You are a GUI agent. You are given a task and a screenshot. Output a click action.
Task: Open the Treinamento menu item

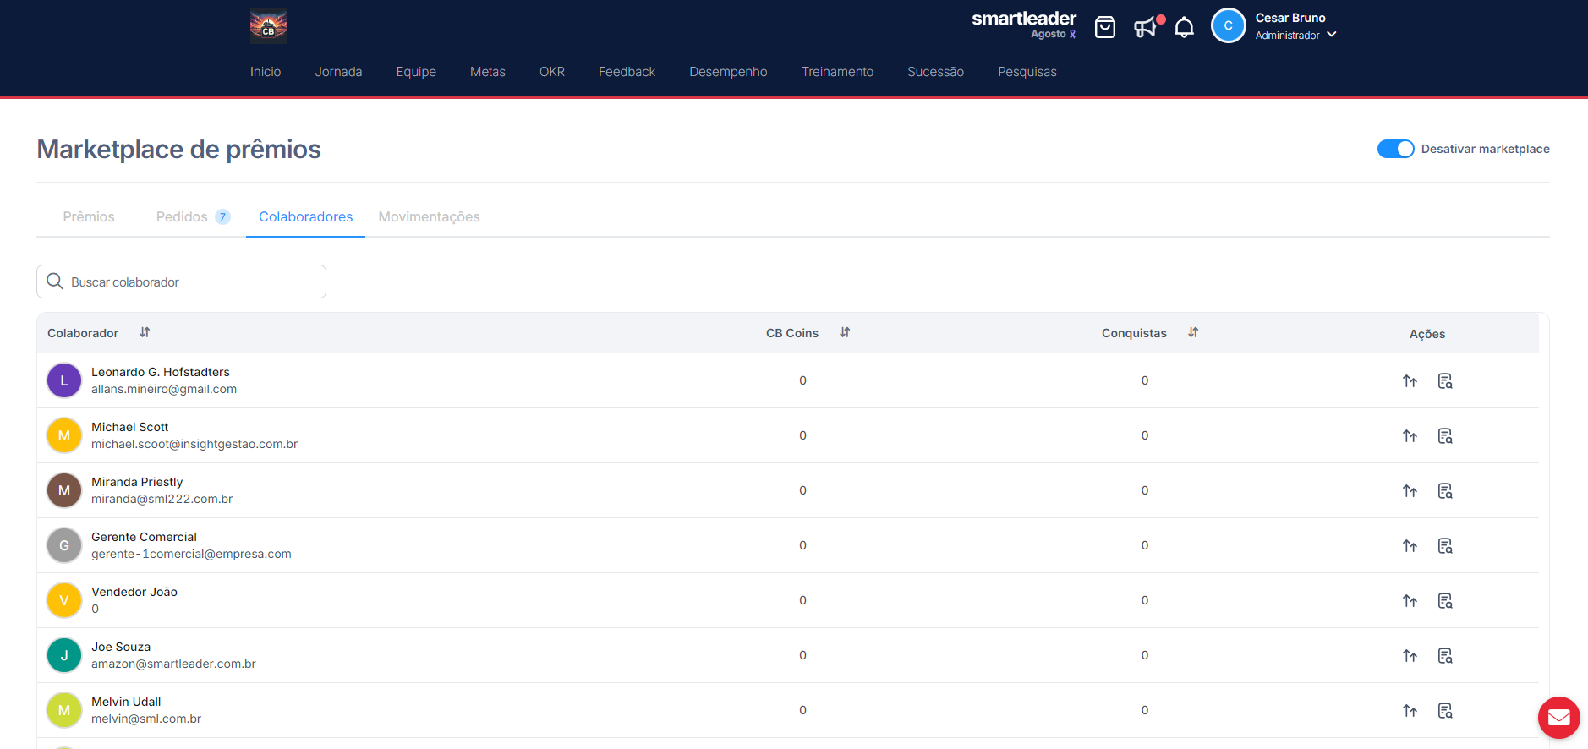point(837,72)
